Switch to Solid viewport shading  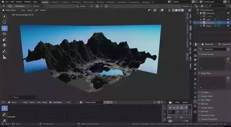click(x=176, y=10)
